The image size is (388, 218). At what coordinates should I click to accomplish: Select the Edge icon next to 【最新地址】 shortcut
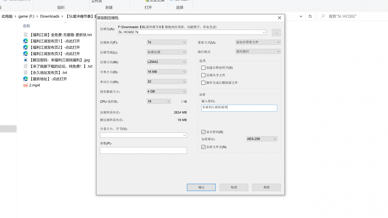click(26, 79)
